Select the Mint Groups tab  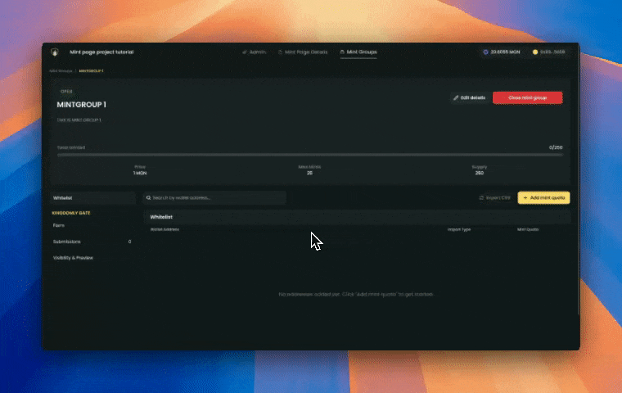(358, 52)
